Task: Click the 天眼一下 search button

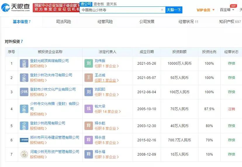Action: pos(174,10)
